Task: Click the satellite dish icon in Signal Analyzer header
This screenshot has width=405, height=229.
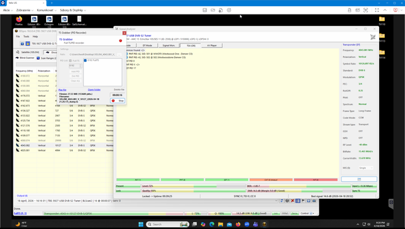Action: coord(373,37)
